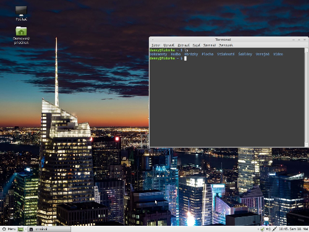Click the Terminal window title bar
This screenshot has height=232, width=309.
[223, 40]
